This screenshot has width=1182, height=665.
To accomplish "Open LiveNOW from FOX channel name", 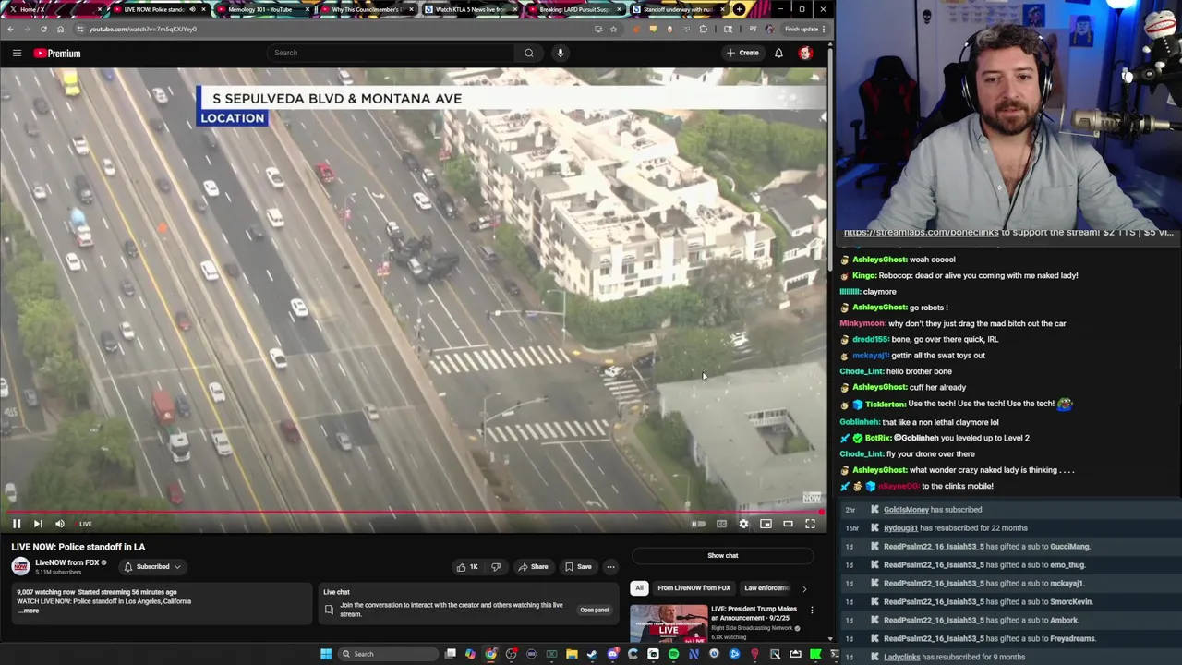I will point(67,562).
